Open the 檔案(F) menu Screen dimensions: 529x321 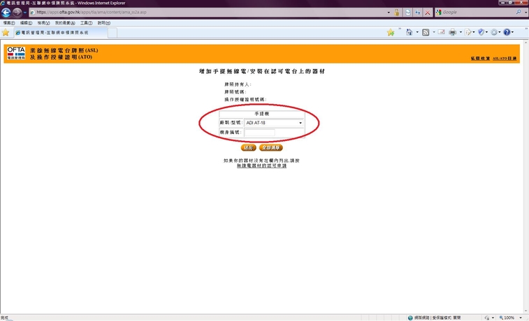[x=9, y=23]
